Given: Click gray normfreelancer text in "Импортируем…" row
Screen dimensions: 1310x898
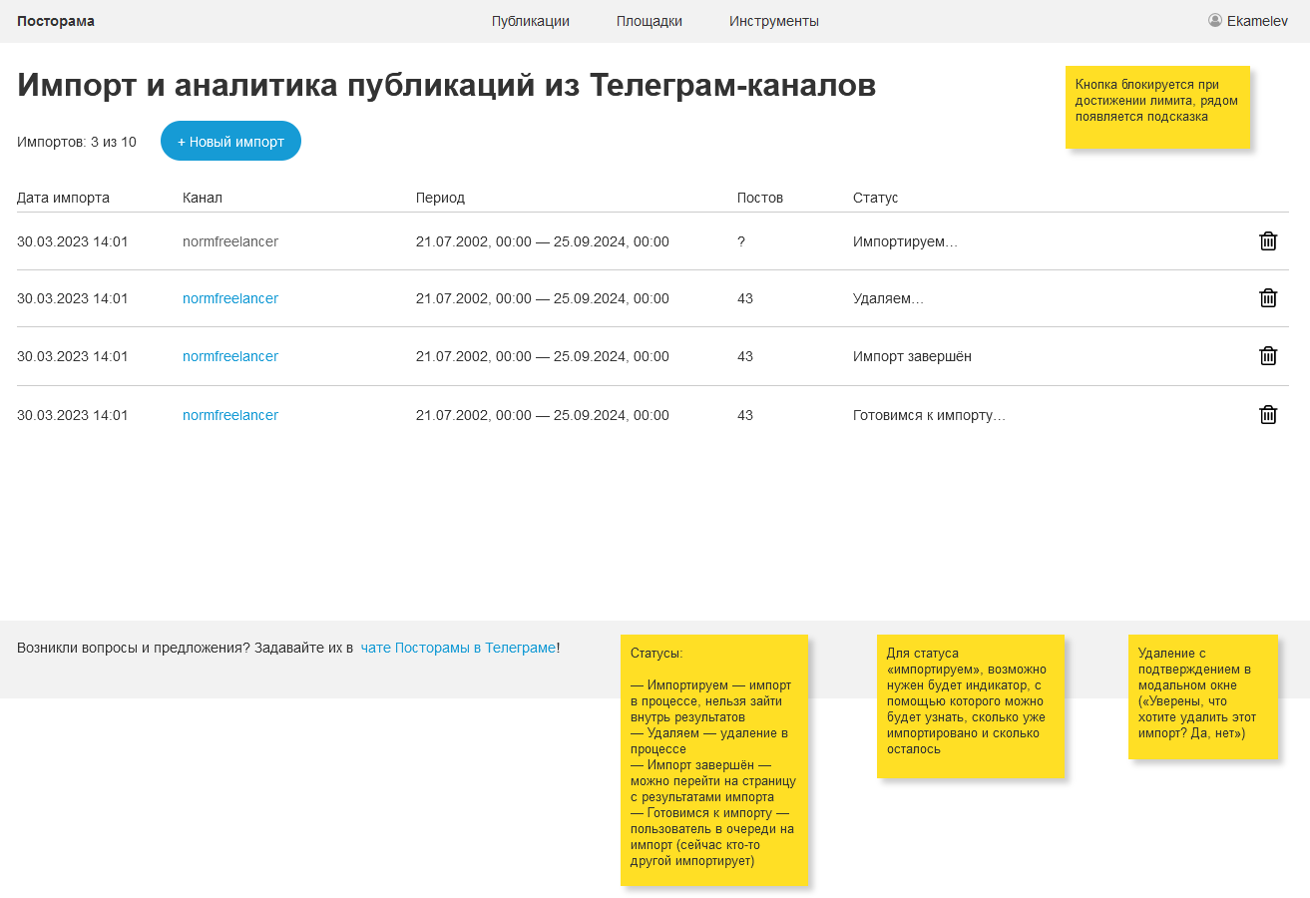Looking at the screenshot, I should (229, 241).
